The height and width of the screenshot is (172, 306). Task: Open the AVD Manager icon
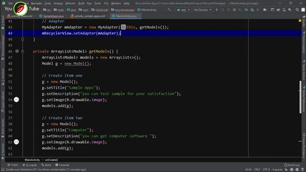(284, 10)
